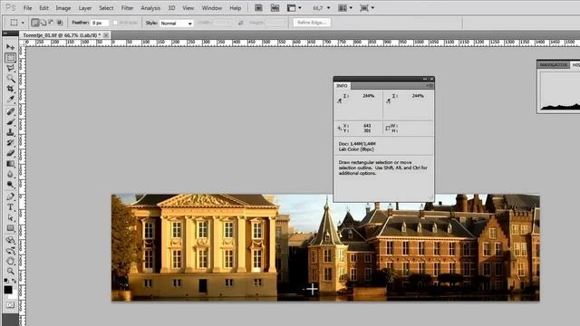Open the Help menu
The image size is (580, 326).
pos(236,8)
